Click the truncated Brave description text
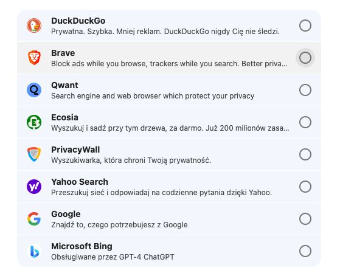 click(x=169, y=64)
